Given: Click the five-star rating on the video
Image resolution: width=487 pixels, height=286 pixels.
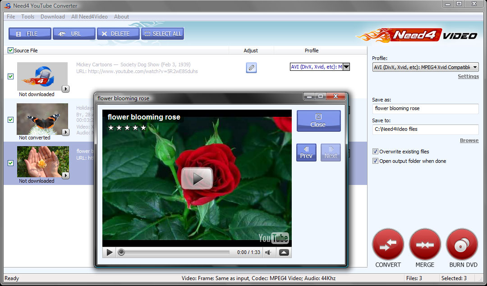Looking at the screenshot, I should tap(127, 128).
